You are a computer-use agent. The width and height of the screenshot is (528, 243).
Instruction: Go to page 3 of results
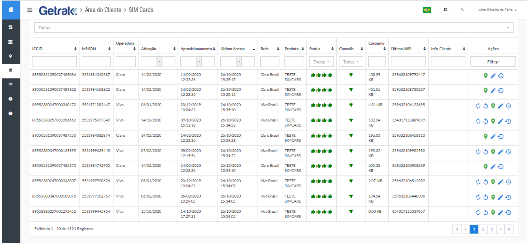tap(492, 229)
